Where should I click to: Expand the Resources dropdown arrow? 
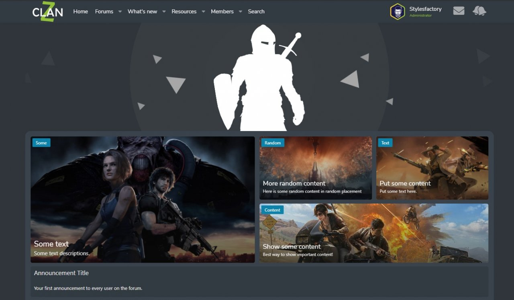(203, 12)
